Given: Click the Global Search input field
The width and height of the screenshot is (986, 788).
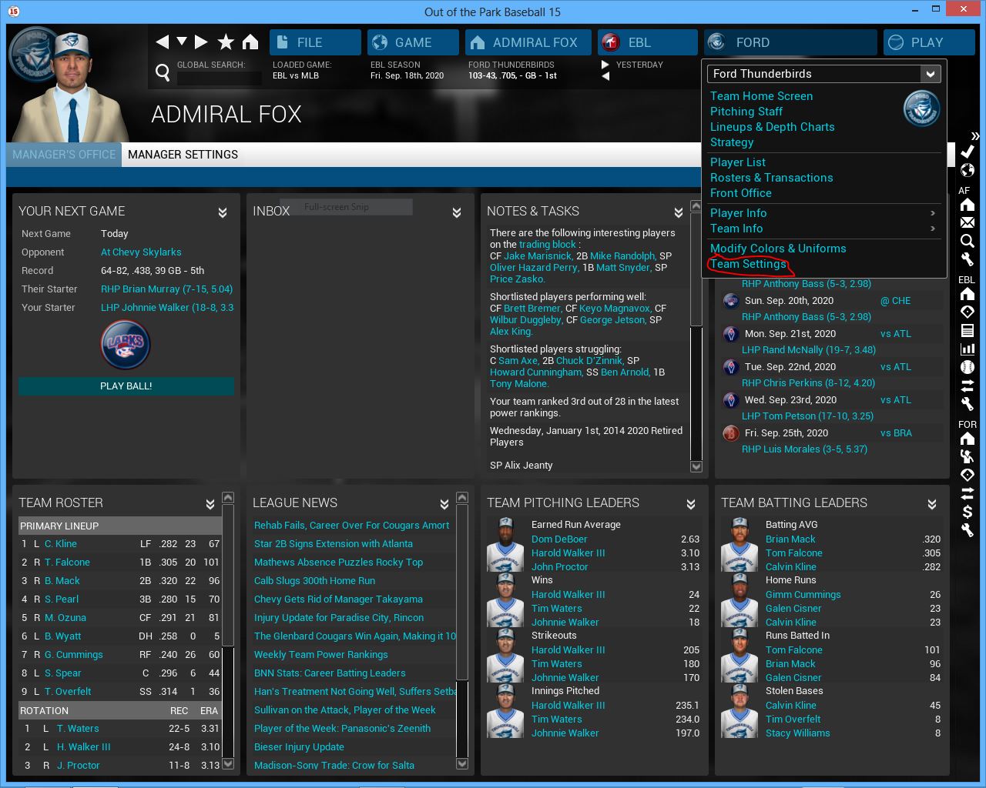Looking at the screenshot, I should point(219,78).
